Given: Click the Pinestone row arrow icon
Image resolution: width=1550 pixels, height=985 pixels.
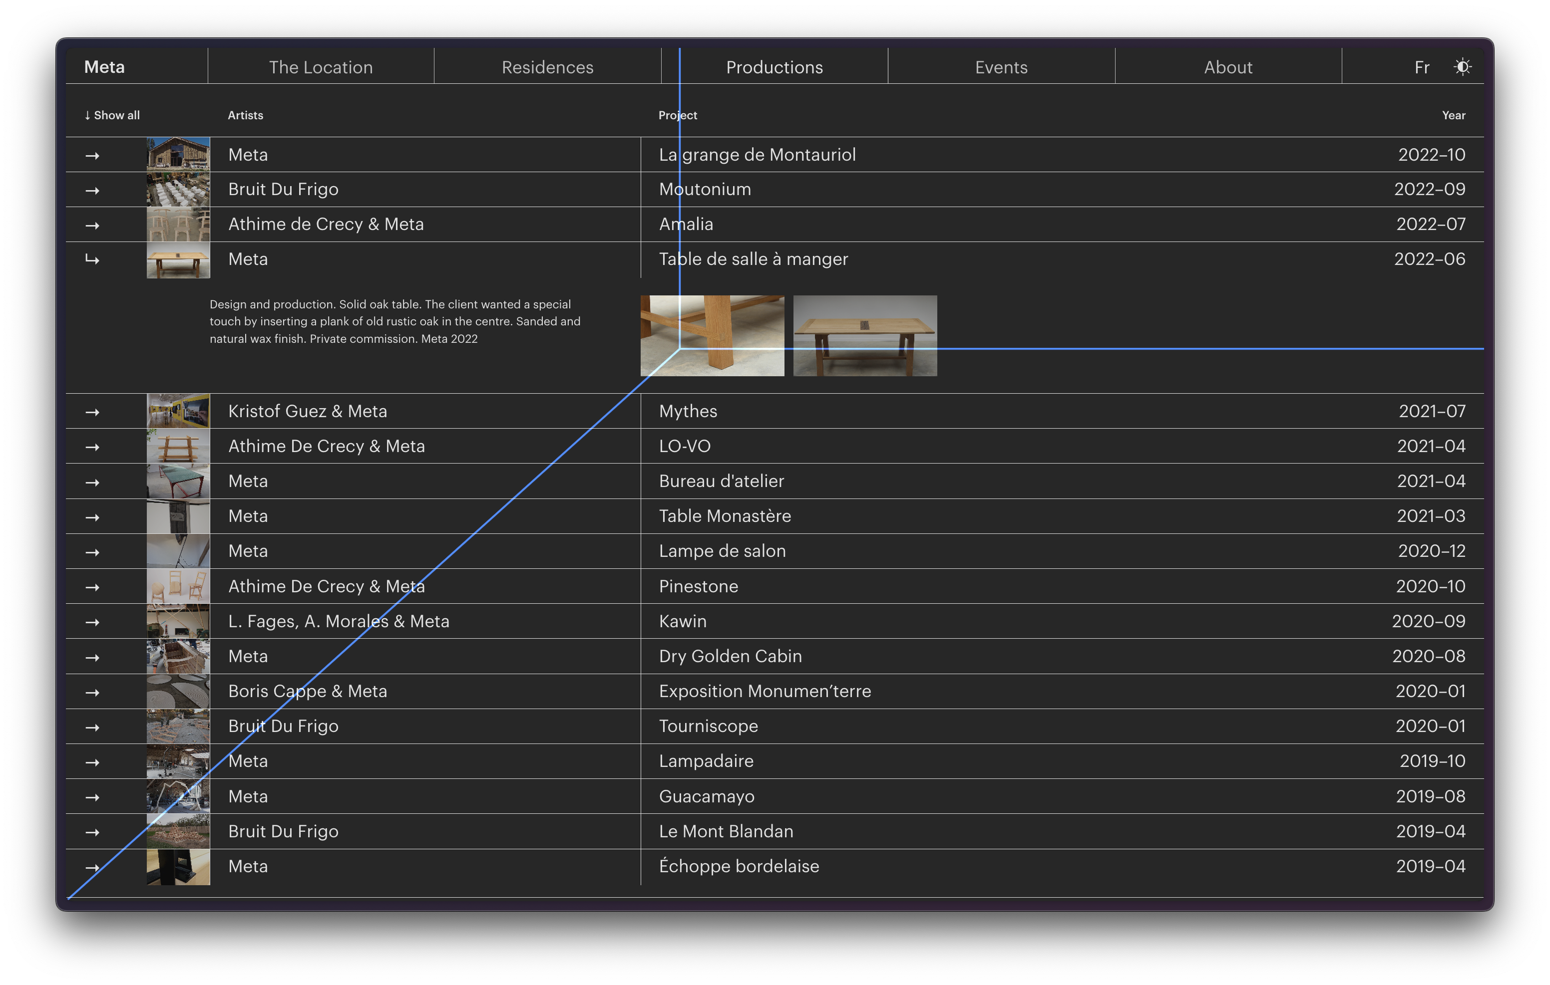Looking at the screenshot, I should [x=92, y=587].
